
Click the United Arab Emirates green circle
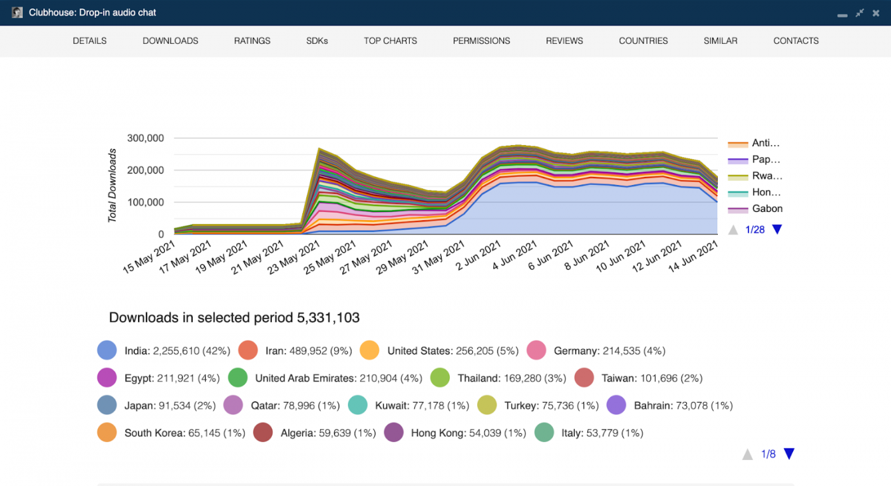[237, 378]
